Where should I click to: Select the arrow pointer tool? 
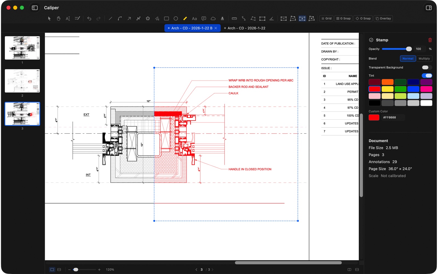[49, 19]
